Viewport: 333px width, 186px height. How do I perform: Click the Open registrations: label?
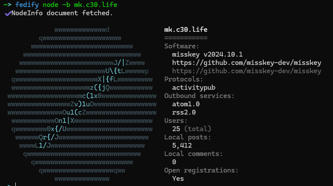(201, 170)
